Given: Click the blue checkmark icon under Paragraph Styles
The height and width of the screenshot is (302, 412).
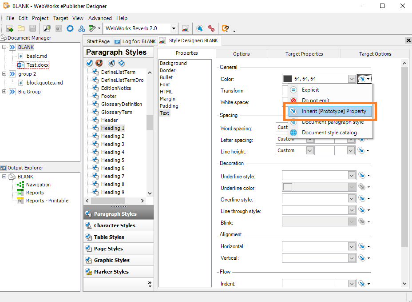Looking at the screenshot, I should pyautogui.click(x=89, y=63).
